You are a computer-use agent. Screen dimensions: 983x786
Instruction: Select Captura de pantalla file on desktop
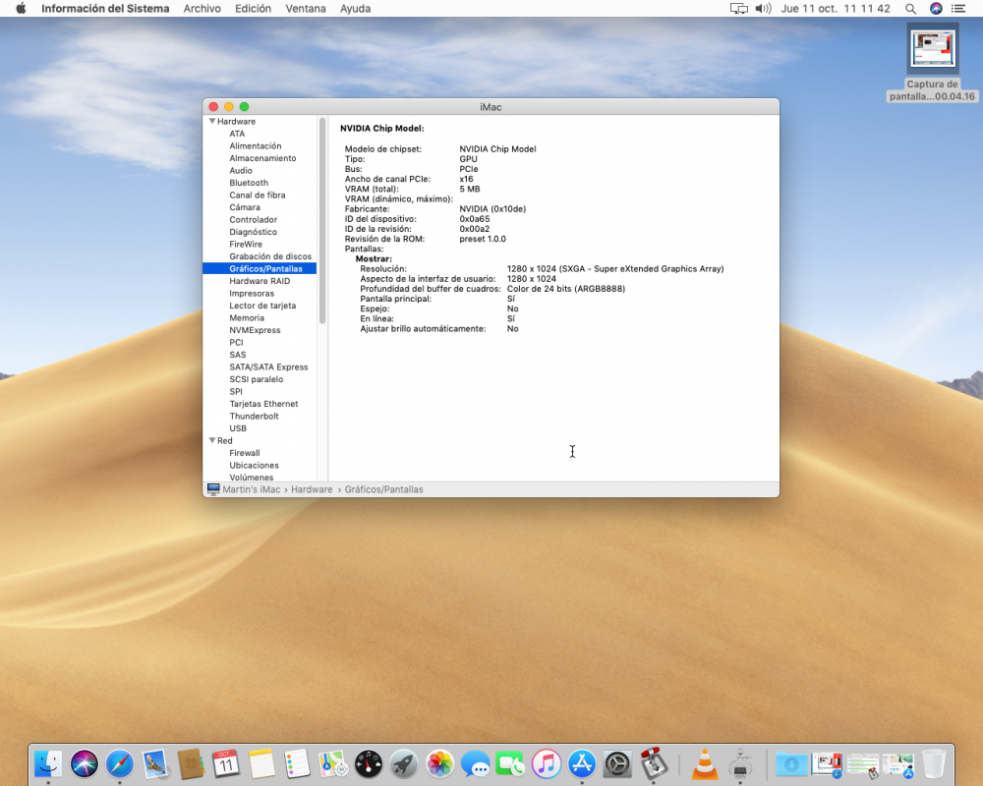(932, 63)
